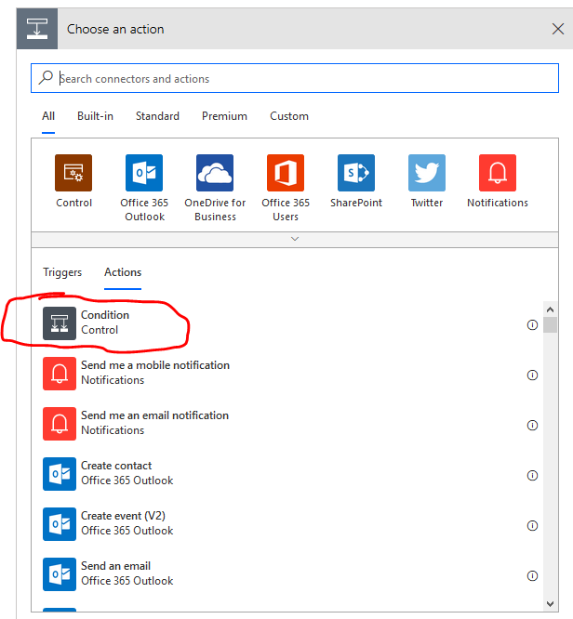573x619 pixels.
Task: Open the Actions tab
Action: pos(123,272)
